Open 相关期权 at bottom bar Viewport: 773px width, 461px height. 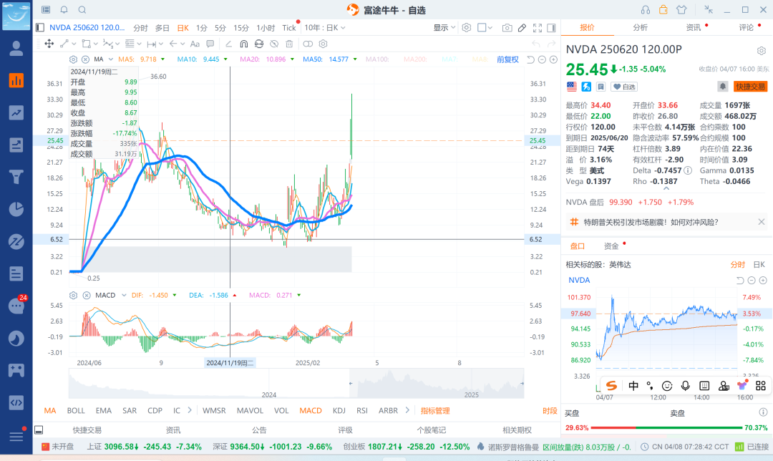[x=517, y=430]
